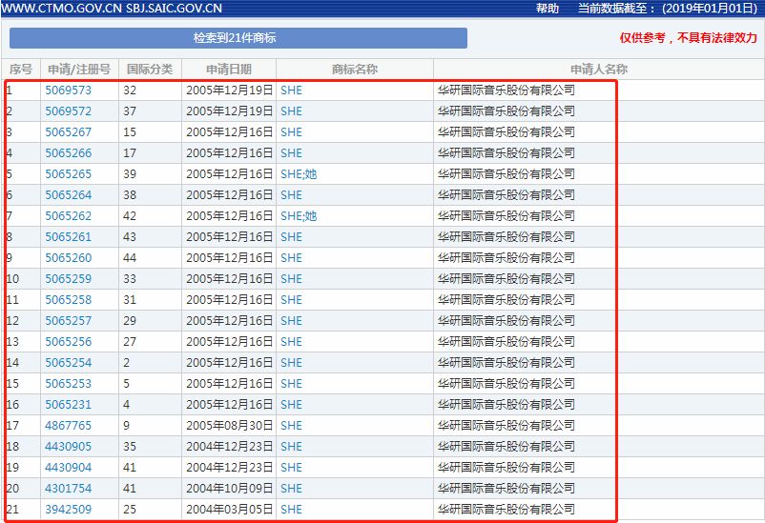Open registration number 4301754
The height and width of the screenshot is (523, 765).
(69, 489)
